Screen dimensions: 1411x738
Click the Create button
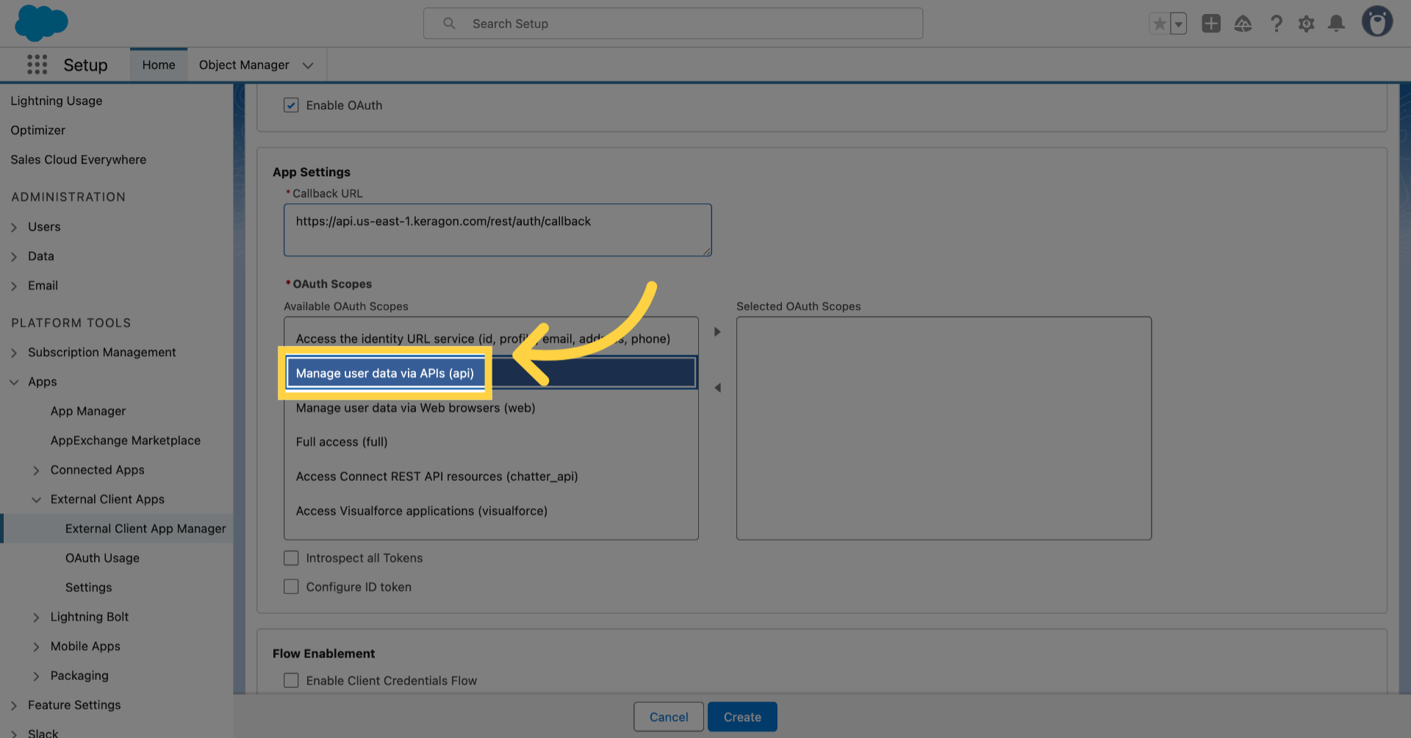click(x=742, y=717)
